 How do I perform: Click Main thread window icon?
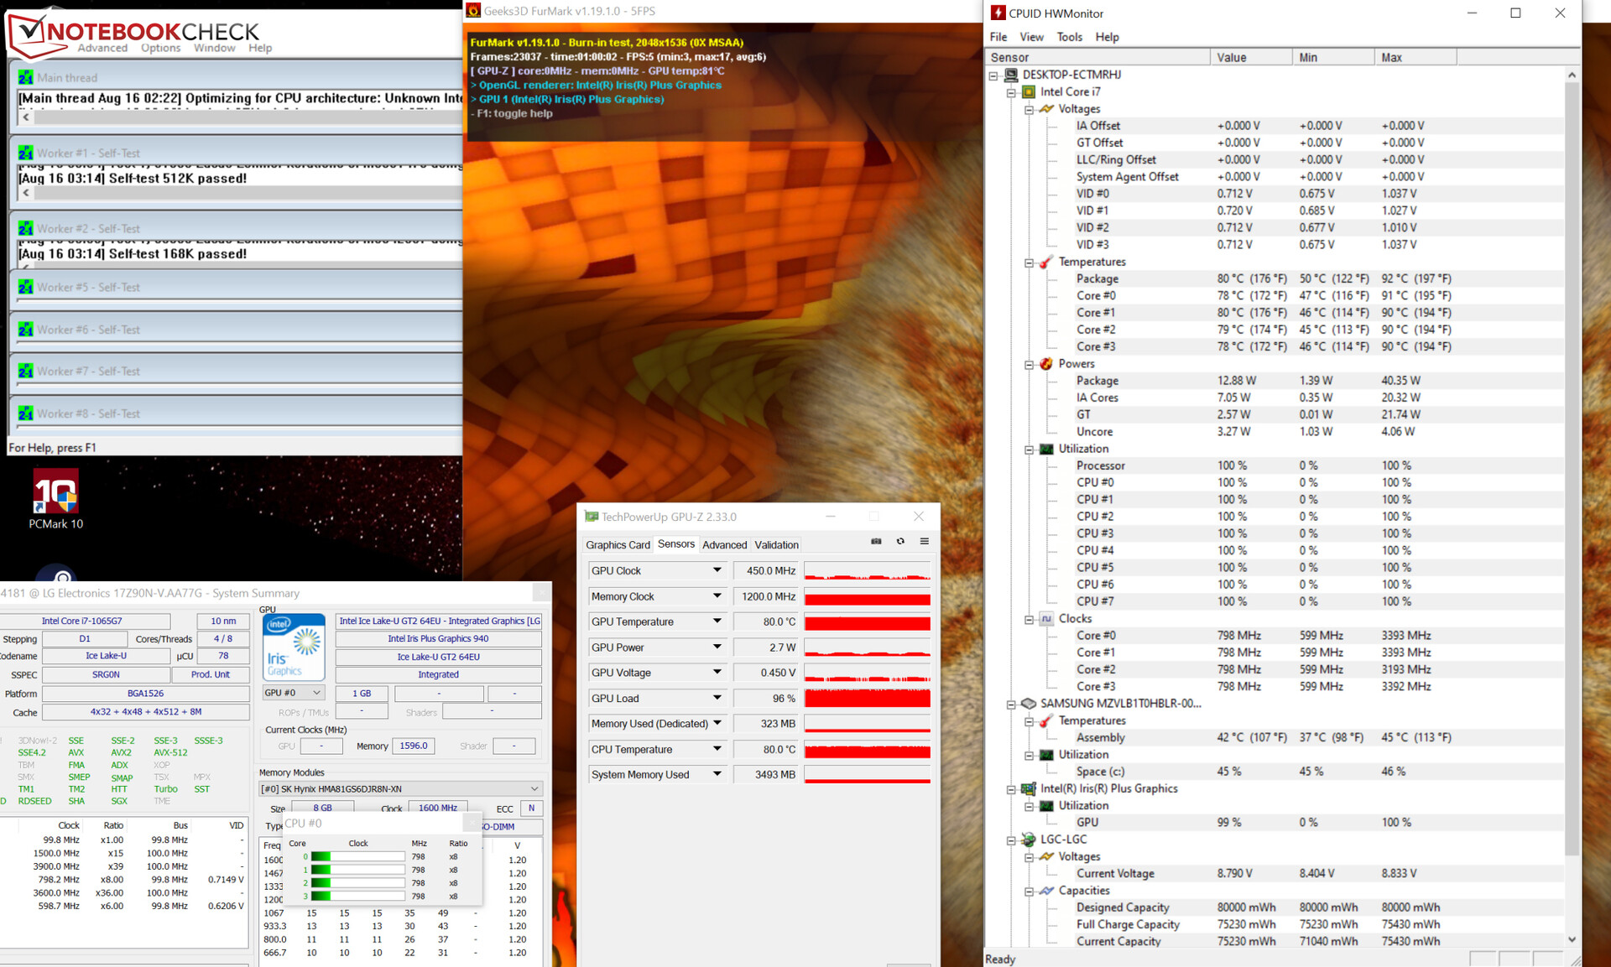25,78
